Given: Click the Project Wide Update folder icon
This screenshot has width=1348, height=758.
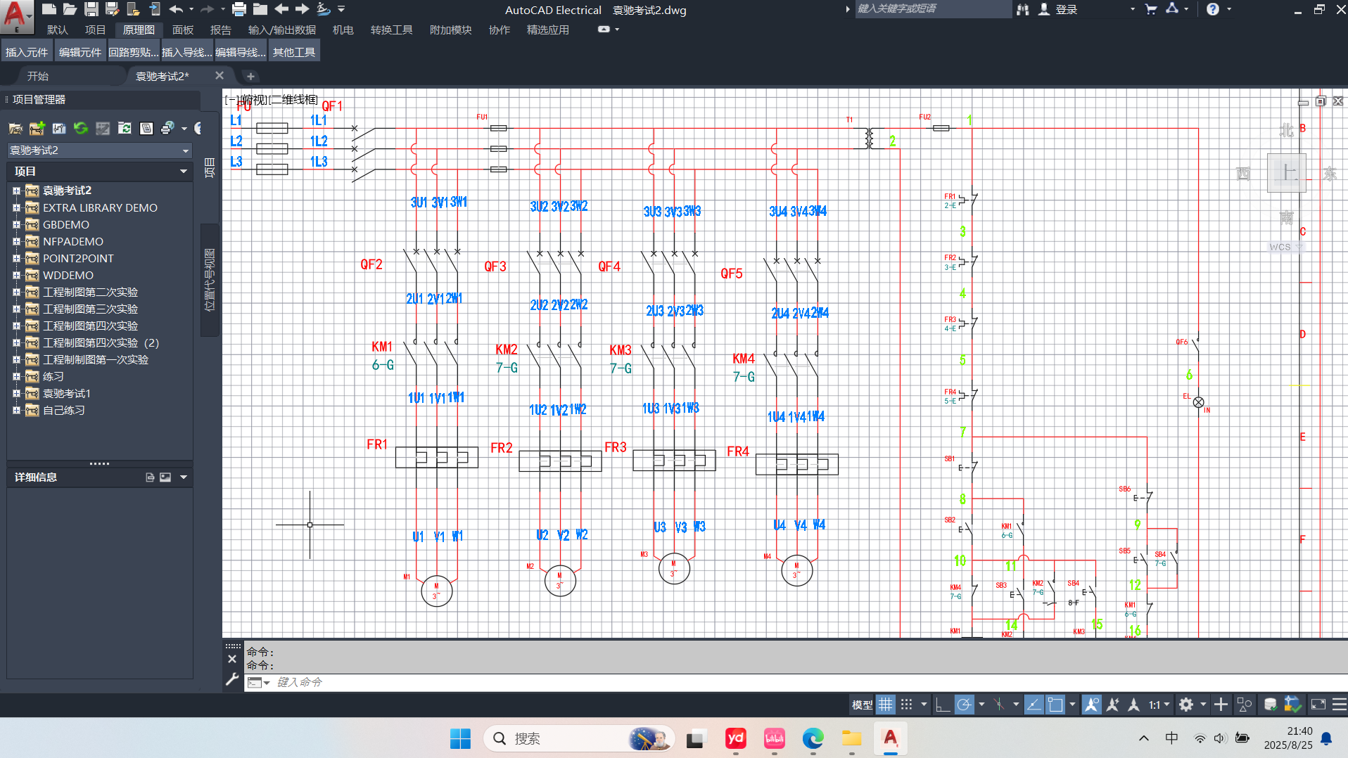Looking at the screenshot, I should coord(125,128).
